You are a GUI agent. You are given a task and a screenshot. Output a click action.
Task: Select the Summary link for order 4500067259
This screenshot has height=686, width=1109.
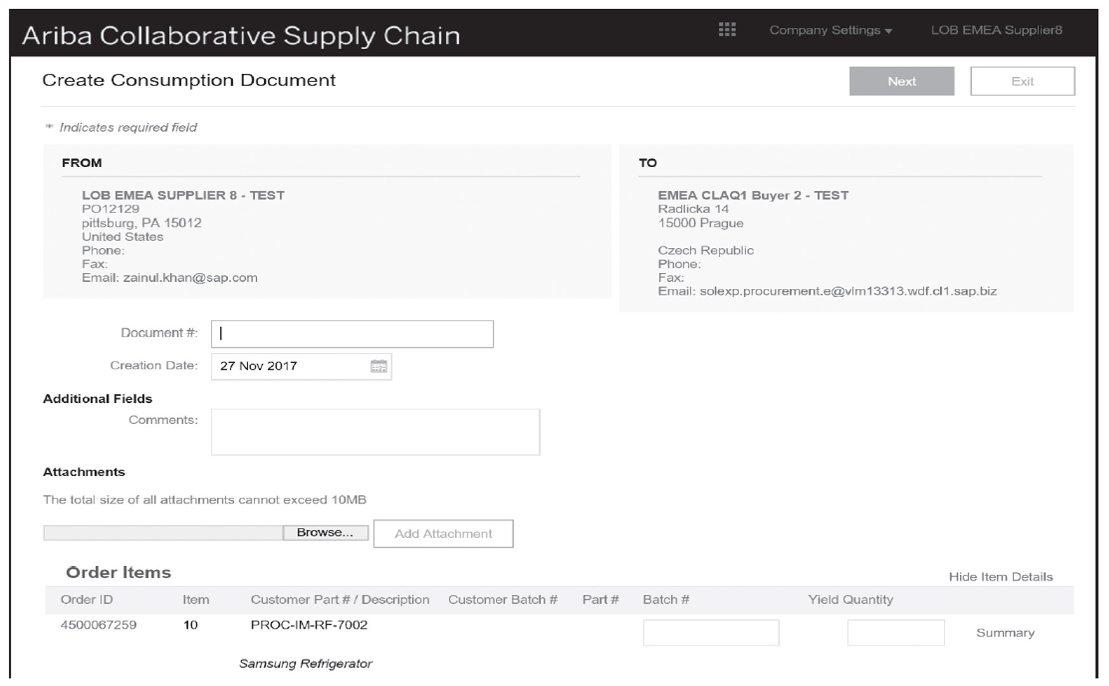point(1004,632)
